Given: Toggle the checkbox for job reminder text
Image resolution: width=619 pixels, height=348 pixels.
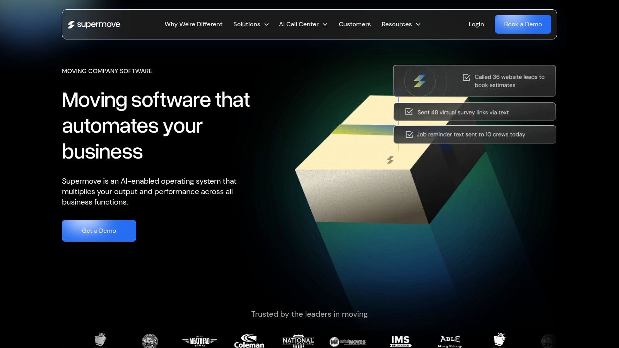Looking at the screenshot, I should [x=409, y=134].
